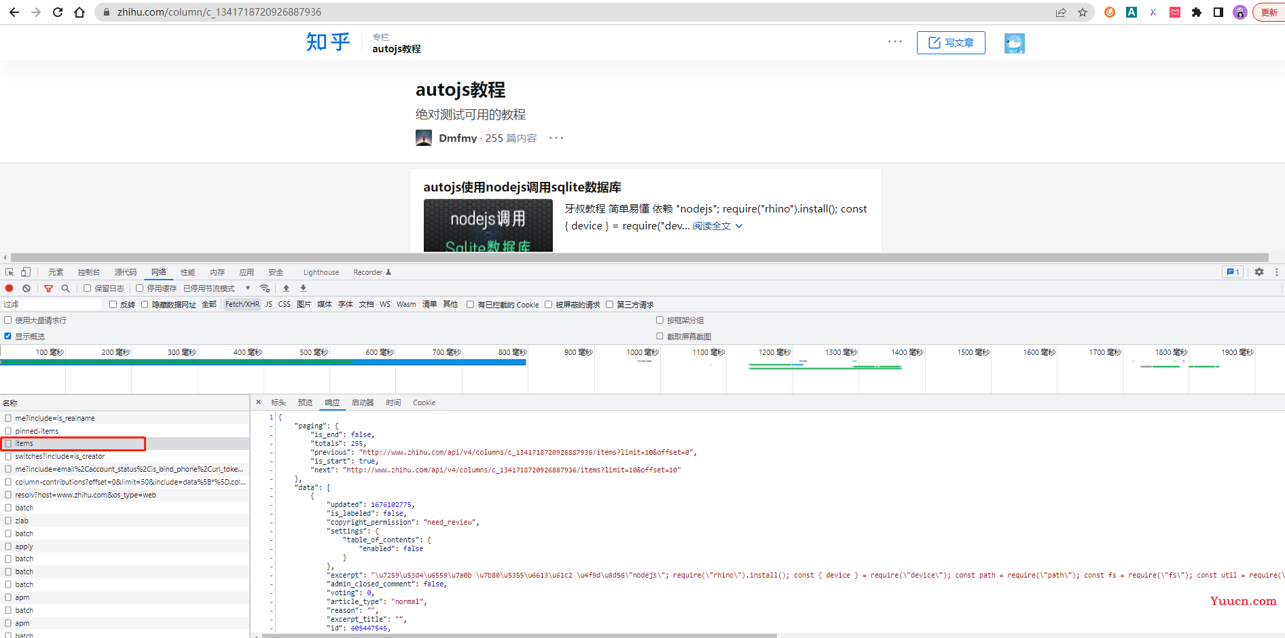This screenshot has width=1285, height=638.
Task: Open the 已停用节流模式 throttling dropdown
Action: [217, 288]
